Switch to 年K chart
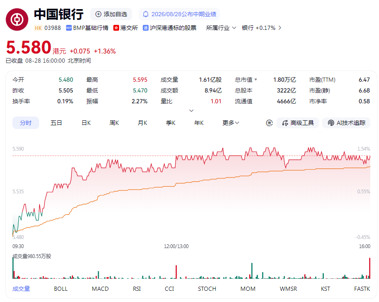Viewport: 379px width, 302px height. click(199, 123)
